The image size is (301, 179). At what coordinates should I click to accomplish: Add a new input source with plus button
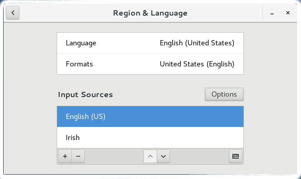click(x=65, y=156)
